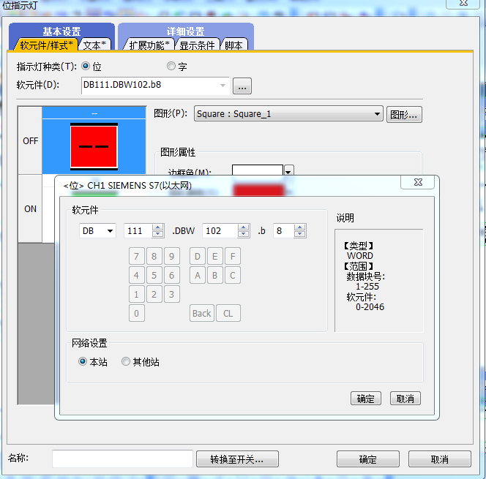Open the 扩展功能 tab
The width and height of the screenshot is (486, 479).
click(x=149, y=45)
